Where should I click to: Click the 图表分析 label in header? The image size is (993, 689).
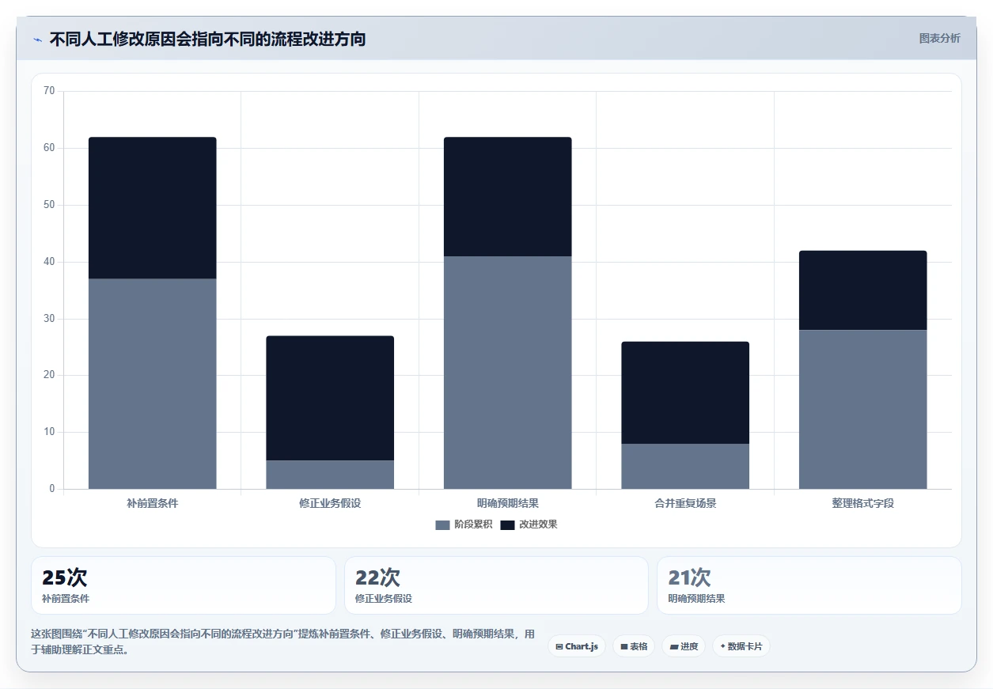(939, 38)
